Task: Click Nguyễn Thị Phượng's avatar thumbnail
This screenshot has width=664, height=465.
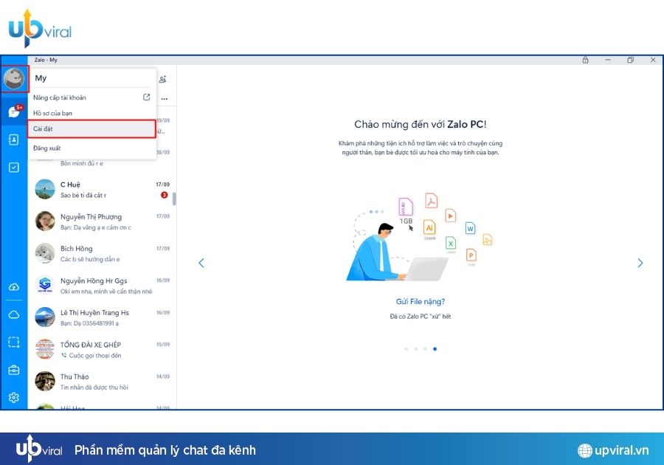Action: click(x=45, y=221)
